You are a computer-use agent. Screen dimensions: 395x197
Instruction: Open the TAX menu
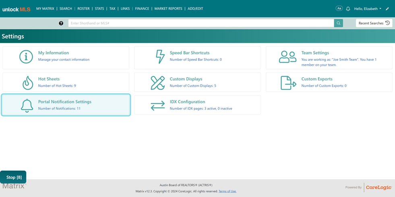112,8
